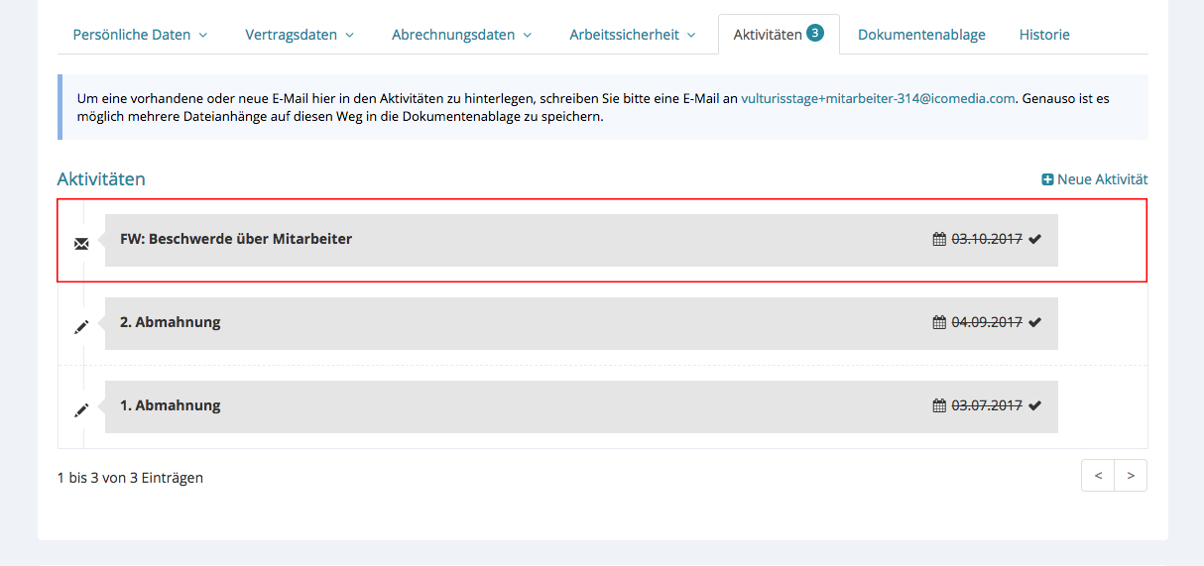This screenshot has height=566, width=1204.
Task: Click the plus icon for Neue Aktivität
Action: [1047, 179]
